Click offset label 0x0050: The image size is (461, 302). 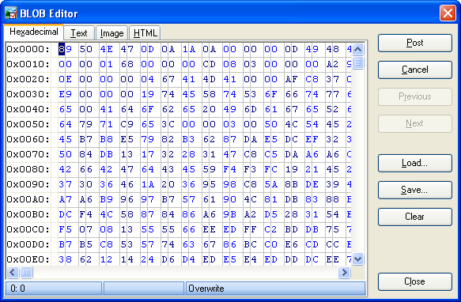[x=28, y=124]
